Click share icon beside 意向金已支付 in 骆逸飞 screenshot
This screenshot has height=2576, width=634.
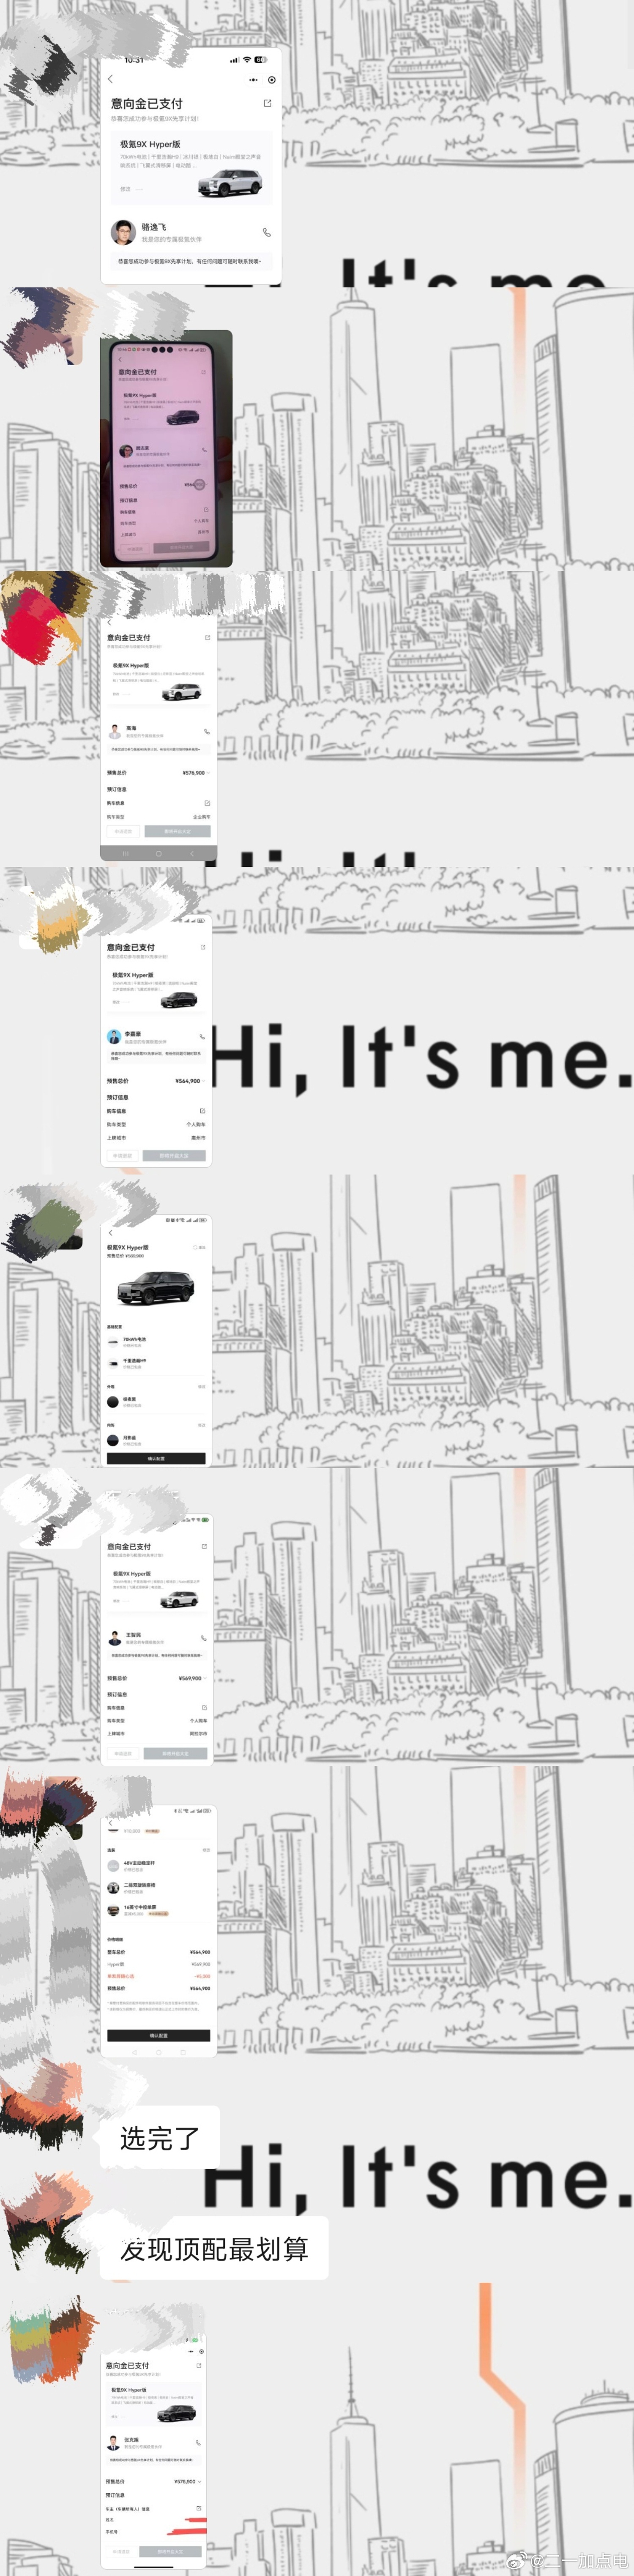click(267, 103)
